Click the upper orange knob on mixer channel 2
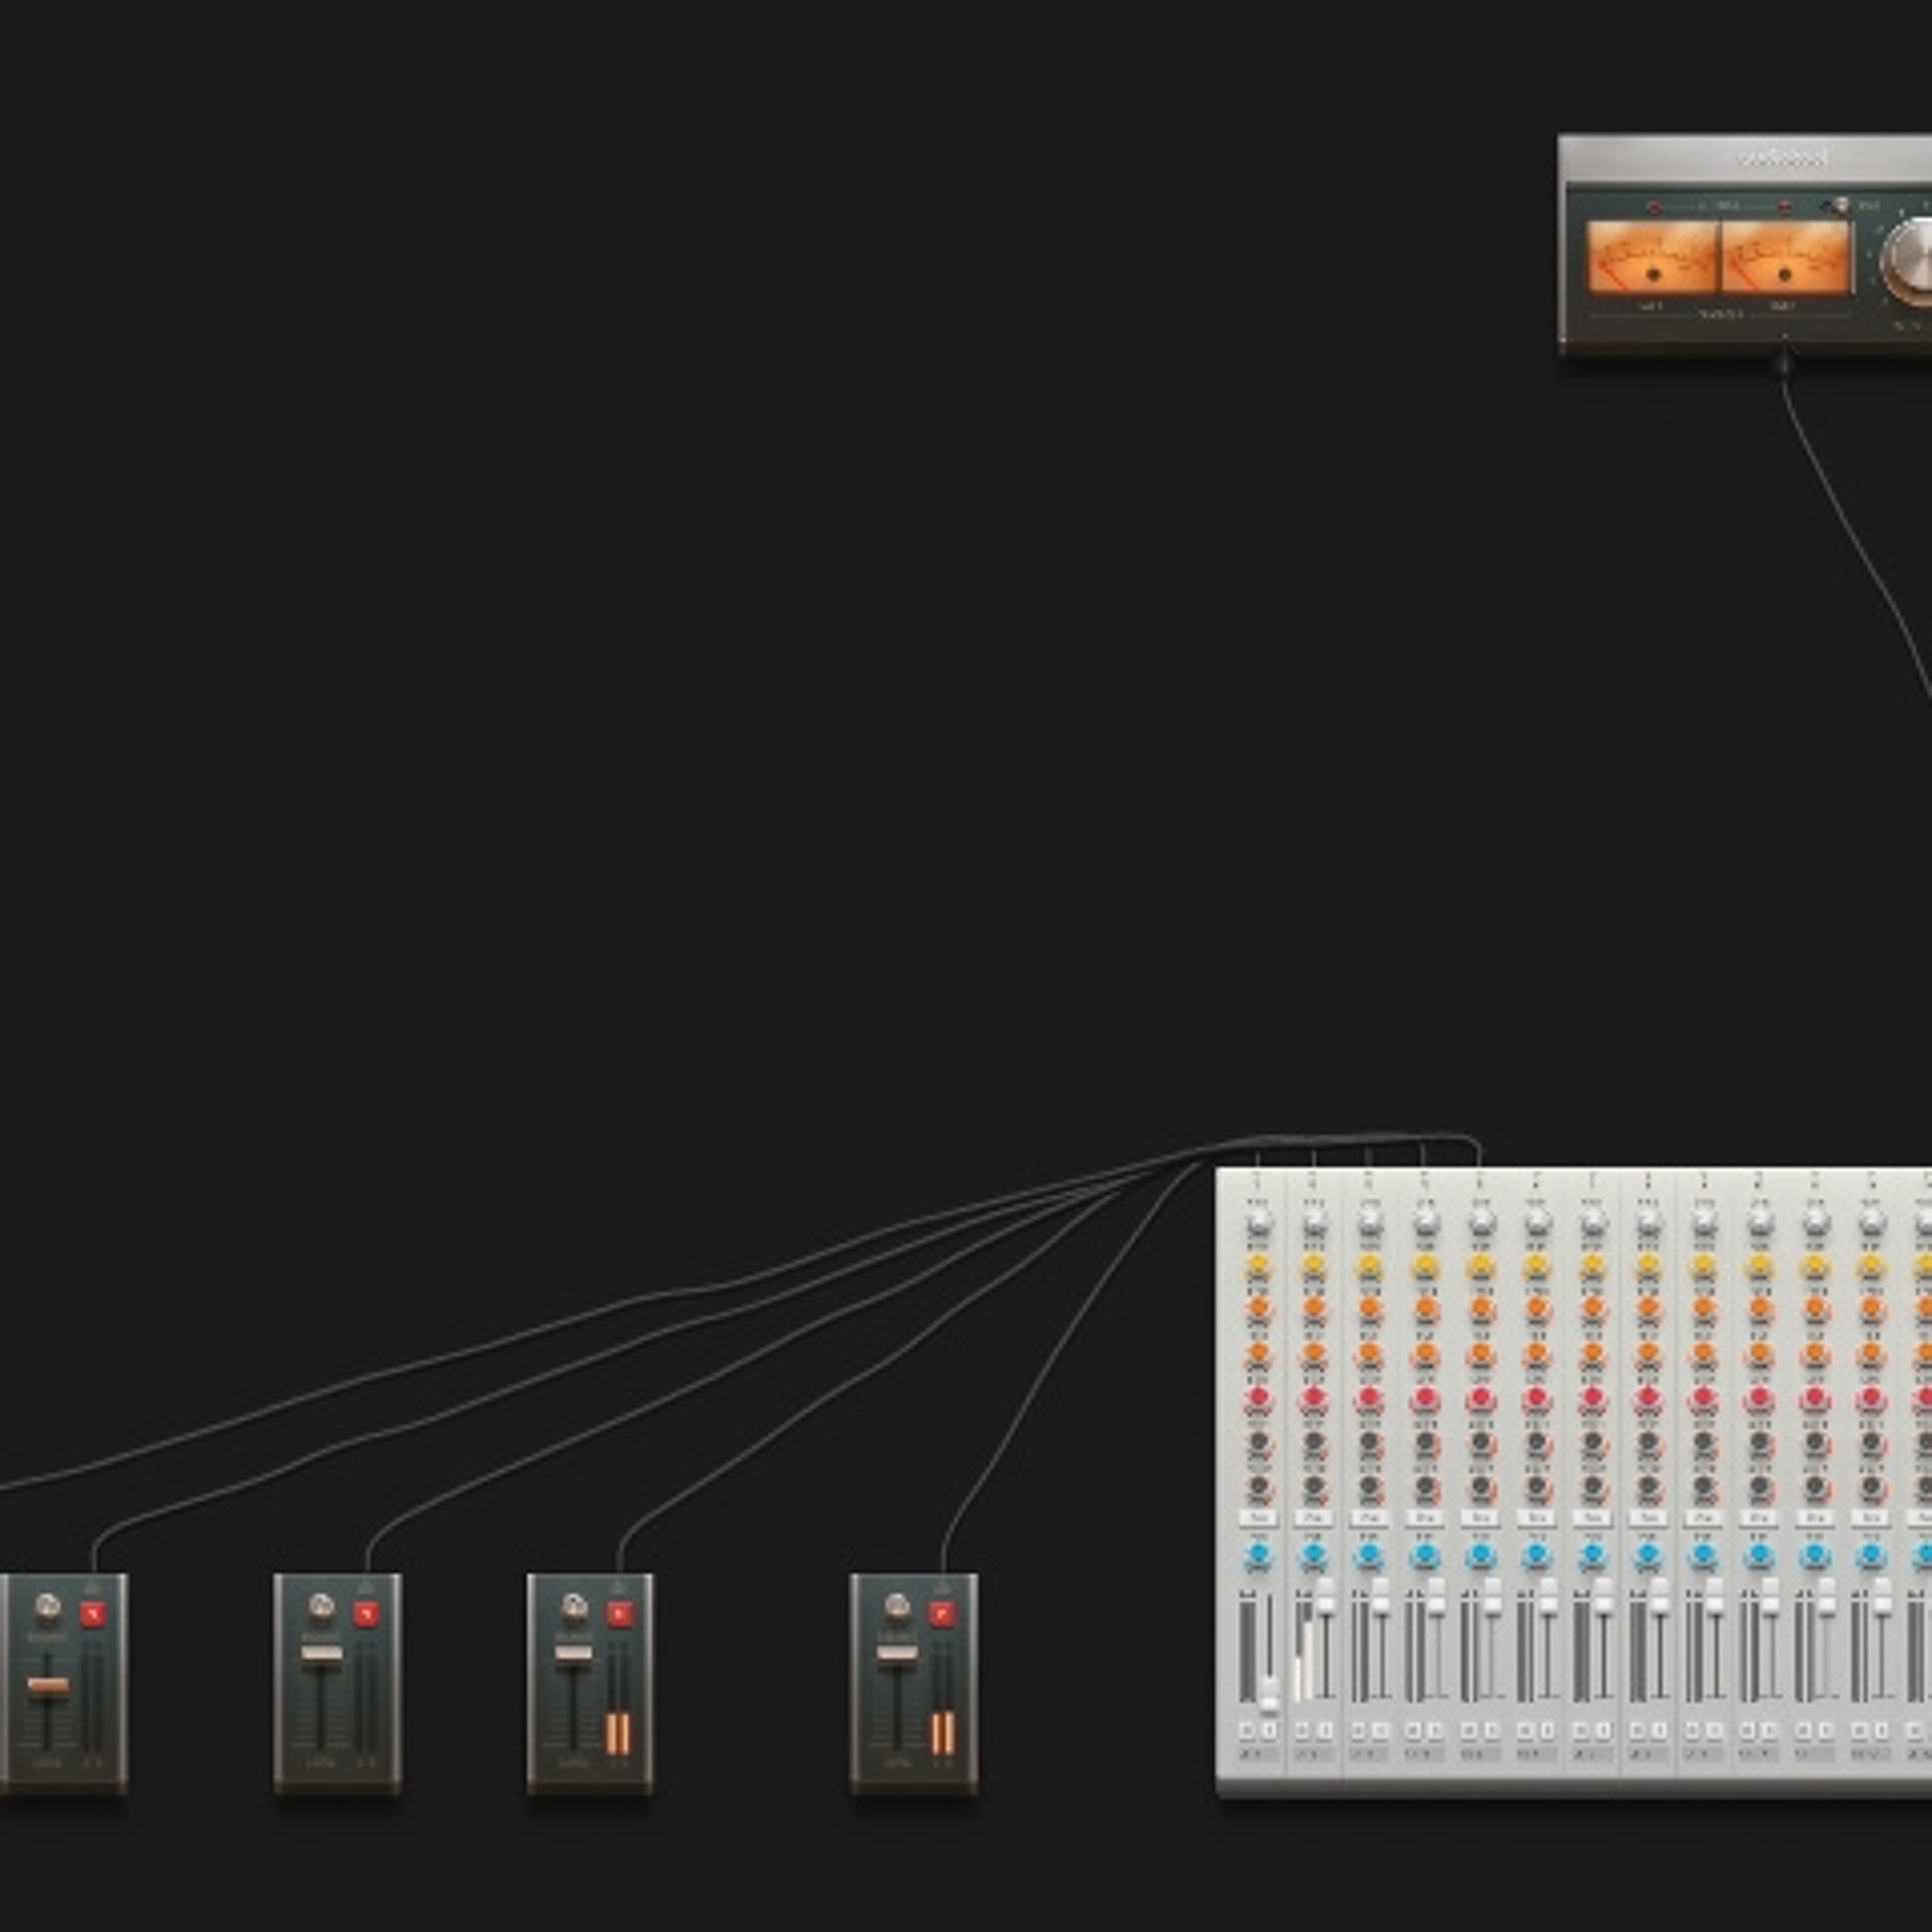This screenshot has width=1932, height=1932. tap(1314, 1308)
